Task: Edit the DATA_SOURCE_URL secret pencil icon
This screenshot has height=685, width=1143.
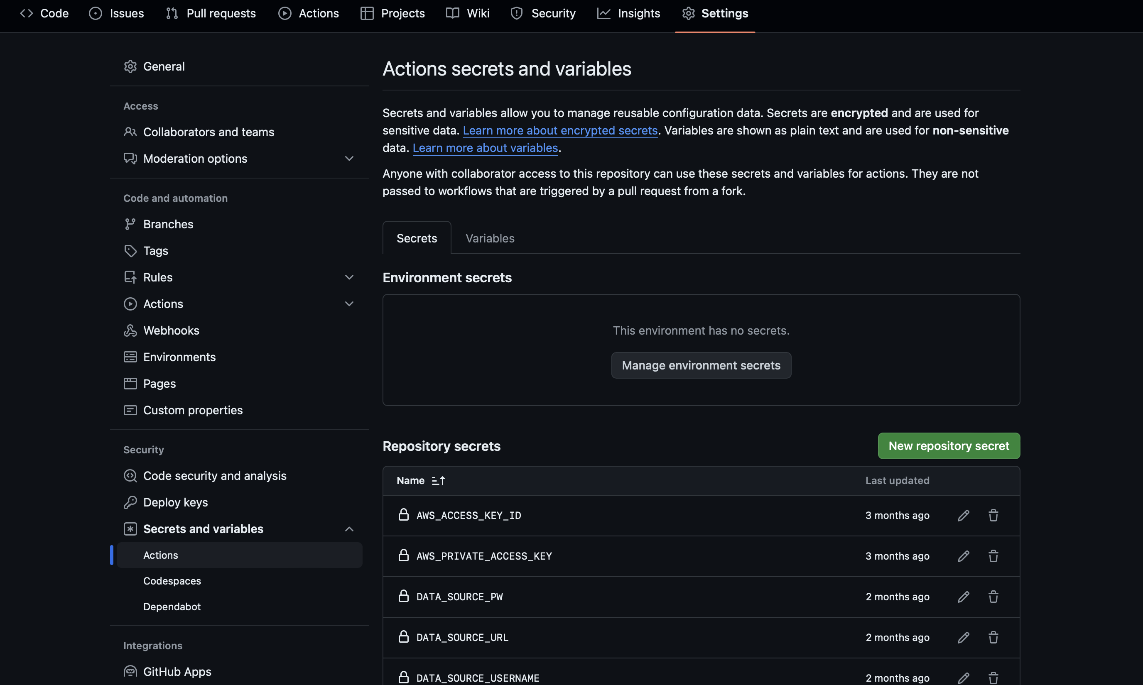Action: click(963, 637)
